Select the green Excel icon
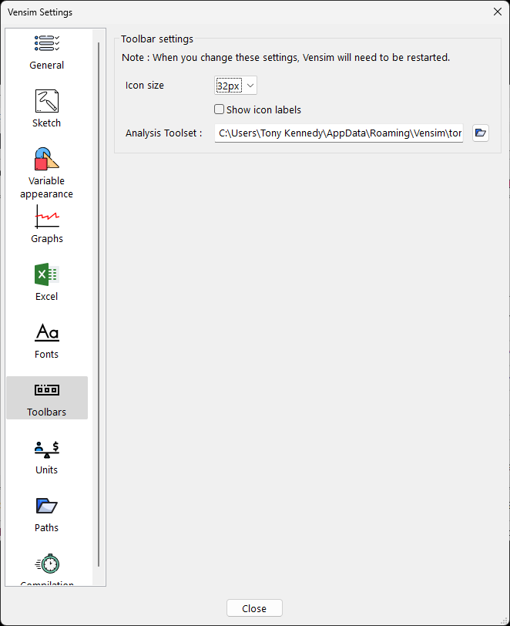510x626 pixels. (47, 274)
